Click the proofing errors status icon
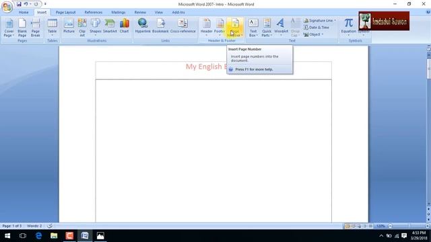The width and height of the screenshot is (431, 242). coord(50,226)
